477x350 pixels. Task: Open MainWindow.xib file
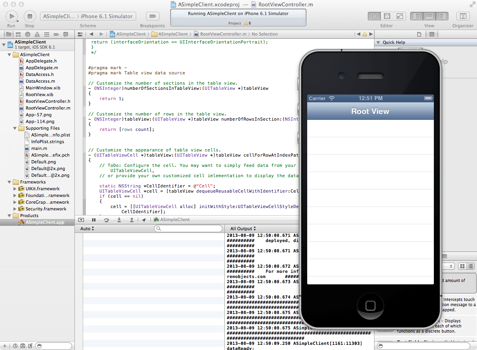(x=40, y=88)
